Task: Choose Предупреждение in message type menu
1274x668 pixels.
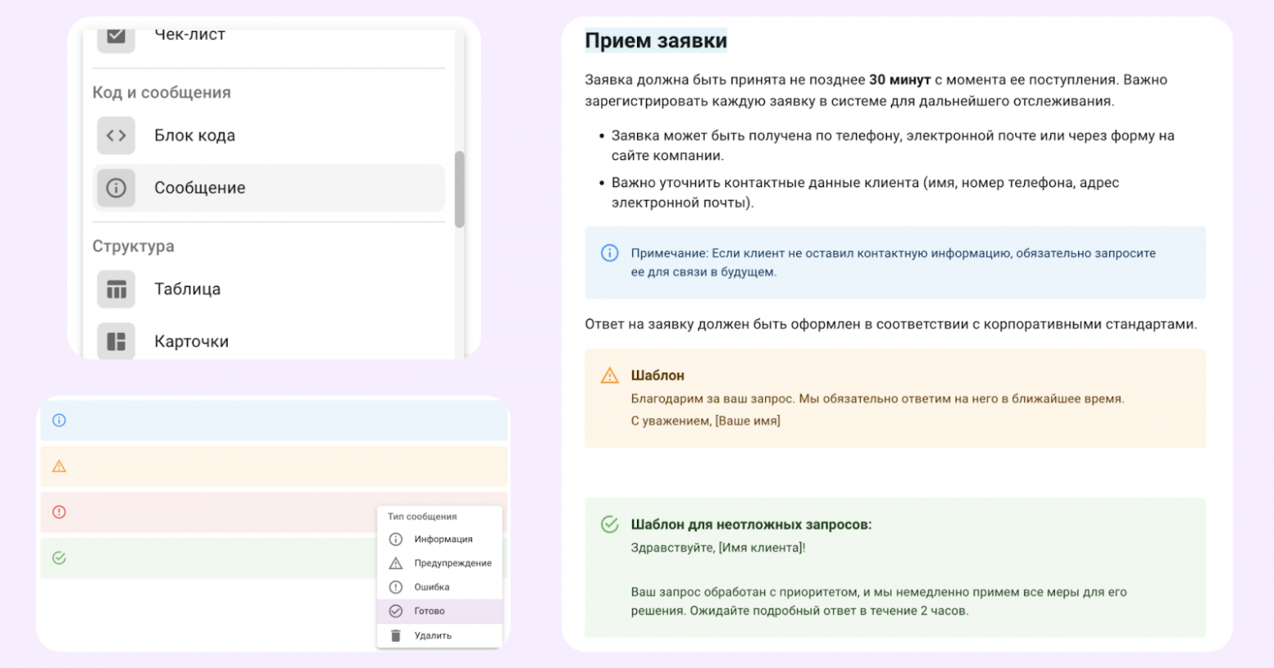Action: [x=452, y=563]
